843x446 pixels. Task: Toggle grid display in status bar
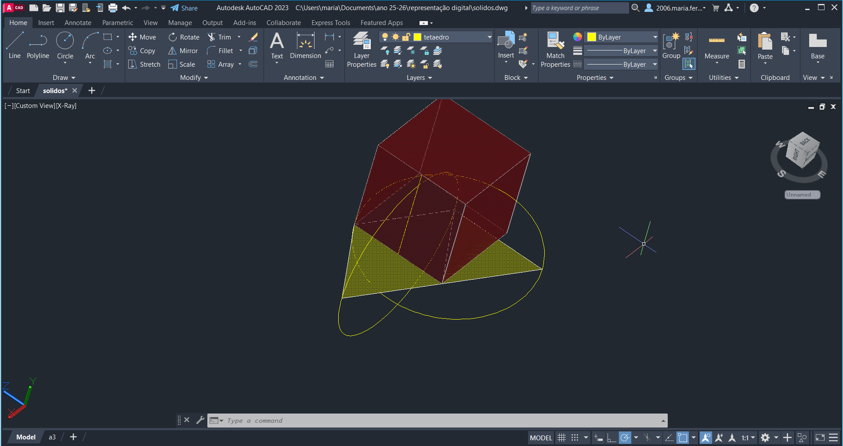point(561,438)
